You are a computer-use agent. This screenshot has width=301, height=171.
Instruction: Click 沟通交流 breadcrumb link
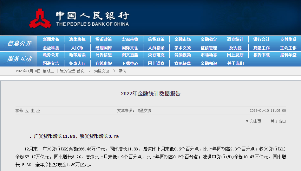pyautogui.click(x=101, y=71)
